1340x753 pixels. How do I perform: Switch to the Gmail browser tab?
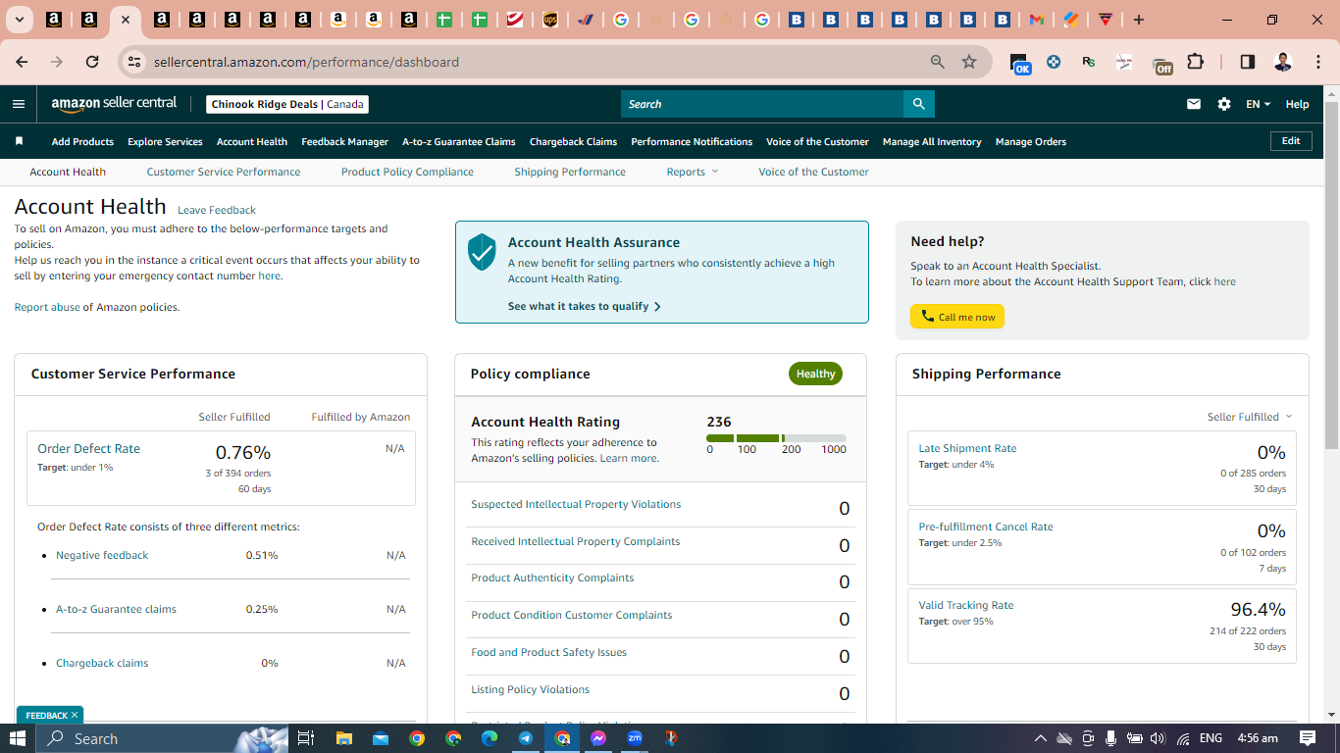(1036, 20)
